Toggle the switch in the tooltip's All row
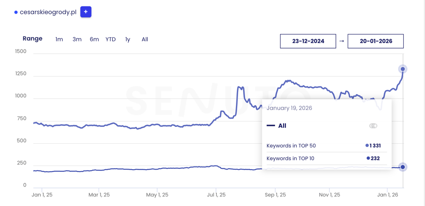This screenshot has height=206, width=425. pos(373,126)
